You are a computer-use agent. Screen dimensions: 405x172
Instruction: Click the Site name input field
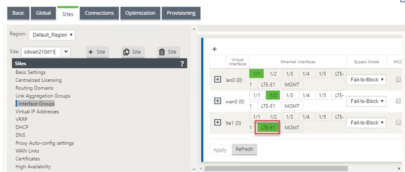41,52
